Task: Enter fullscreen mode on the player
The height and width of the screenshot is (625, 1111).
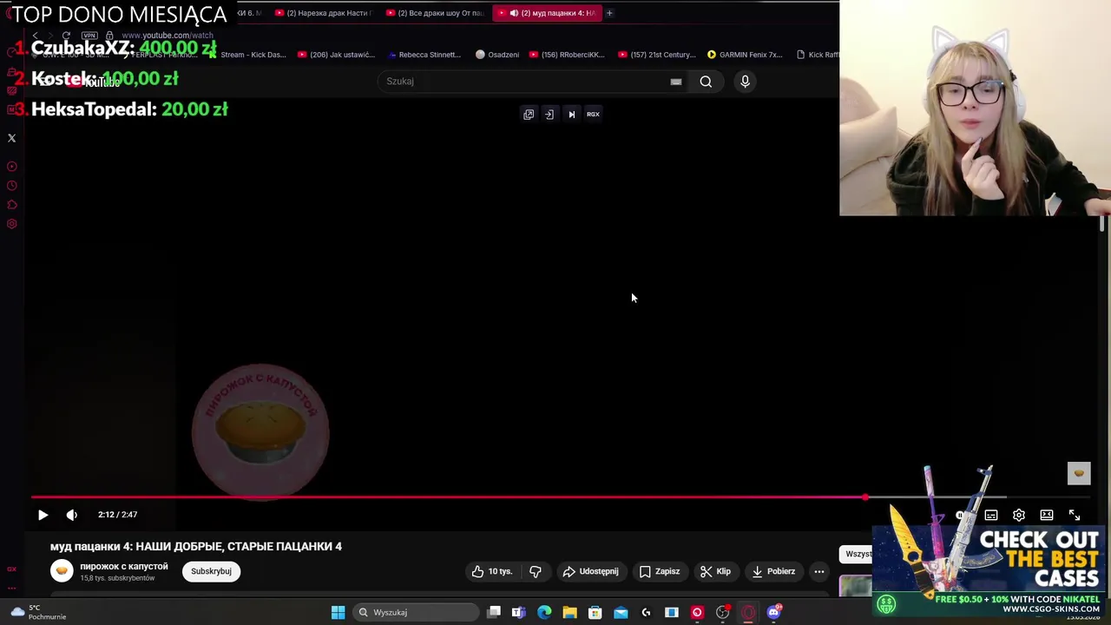Action: tap(1075, 516)
